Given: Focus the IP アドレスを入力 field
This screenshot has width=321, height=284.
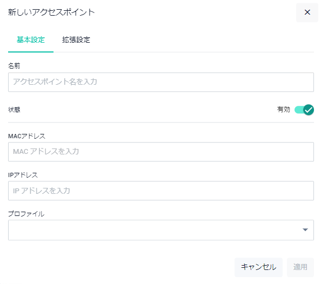Looking at the screenshot, I should [161, 191].
